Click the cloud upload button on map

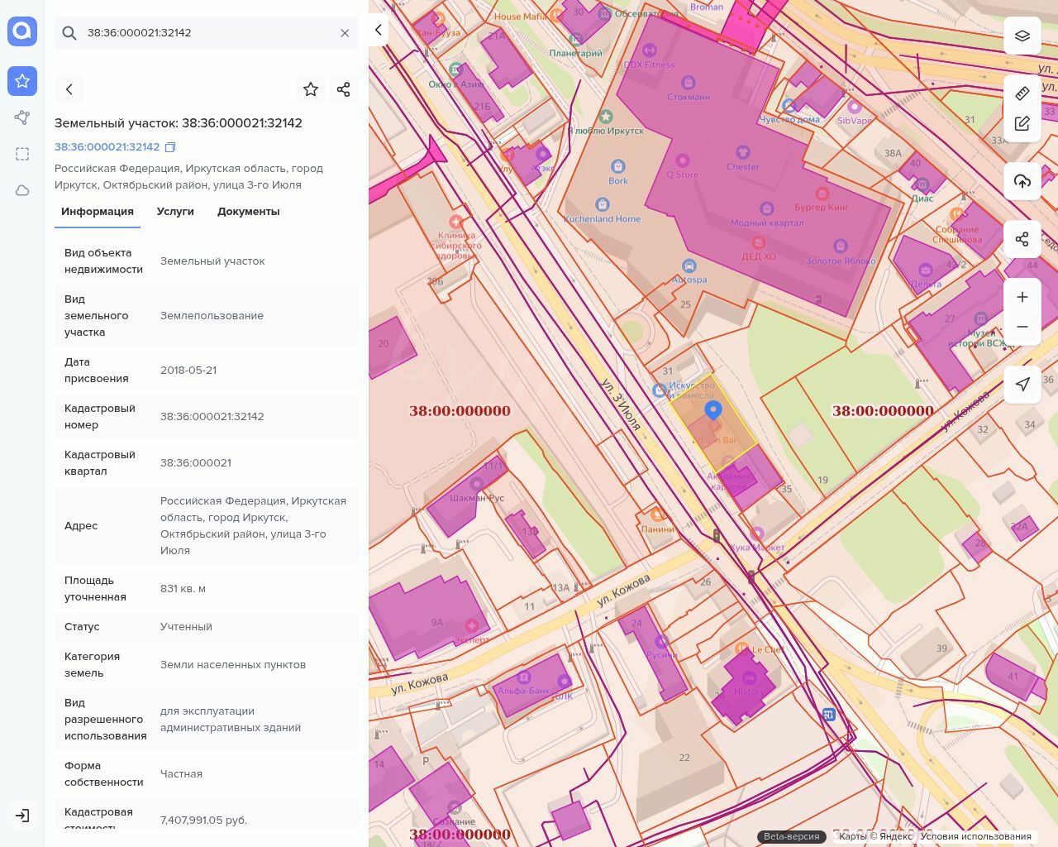click(x=1022, y=181)
